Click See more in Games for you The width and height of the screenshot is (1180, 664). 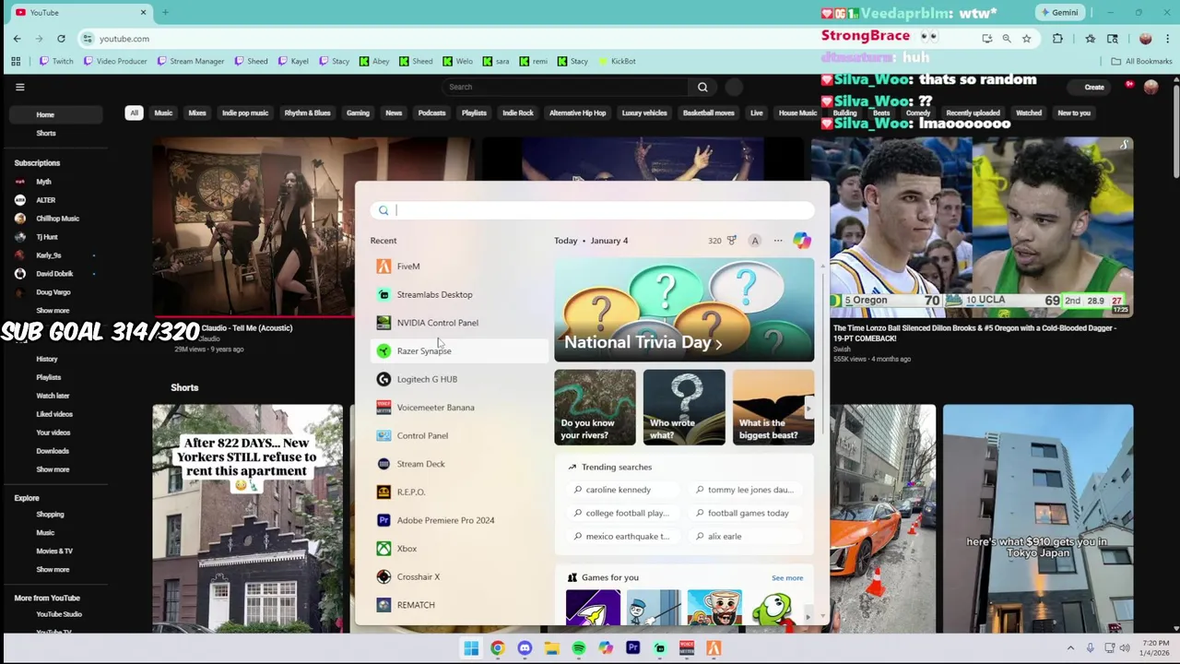[x=787, y=578]
